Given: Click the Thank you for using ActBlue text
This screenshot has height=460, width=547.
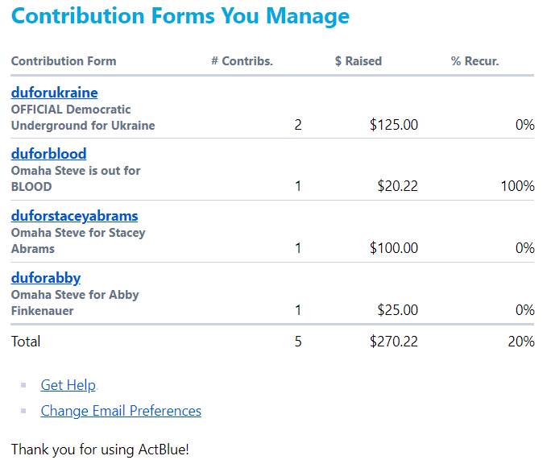Looking at the screenshot, I should 100,449.
